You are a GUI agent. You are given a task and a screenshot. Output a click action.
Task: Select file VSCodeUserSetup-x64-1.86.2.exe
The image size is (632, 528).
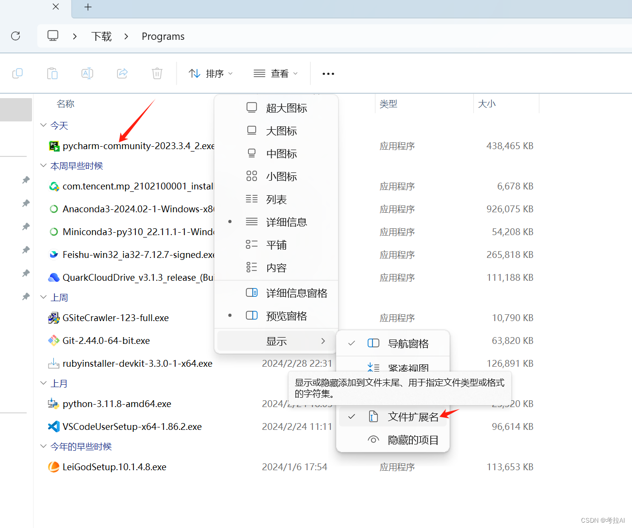tap(132, 426)
